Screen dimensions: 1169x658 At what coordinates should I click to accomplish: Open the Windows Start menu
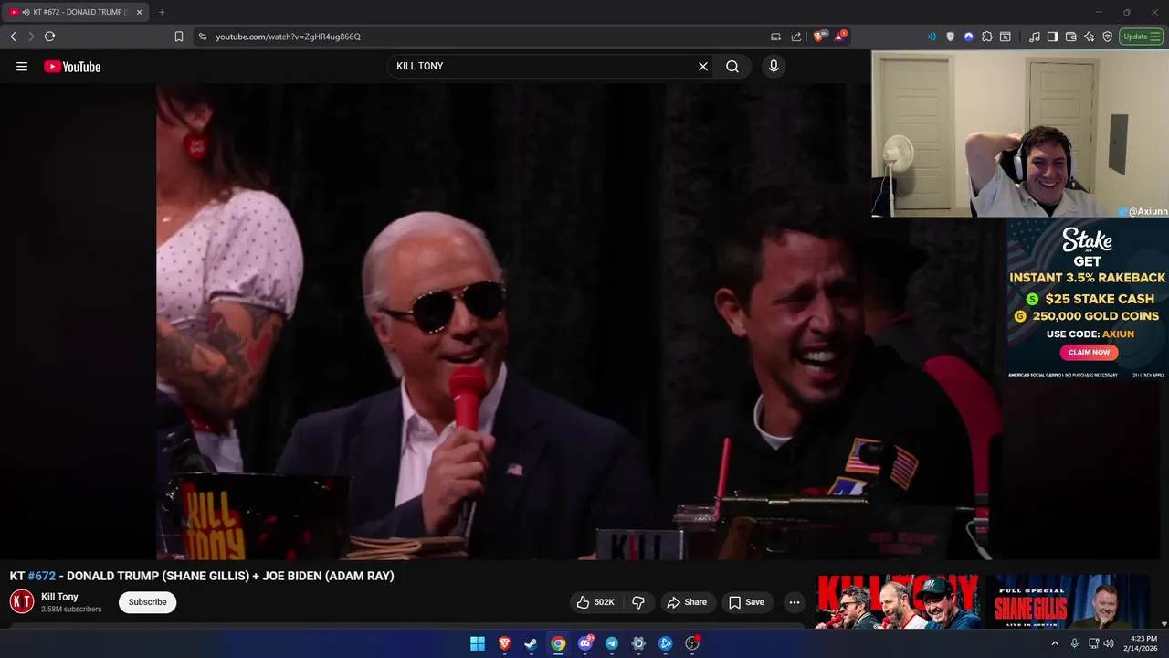478,643
